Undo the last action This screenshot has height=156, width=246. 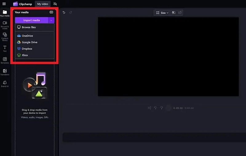(64, 13)
